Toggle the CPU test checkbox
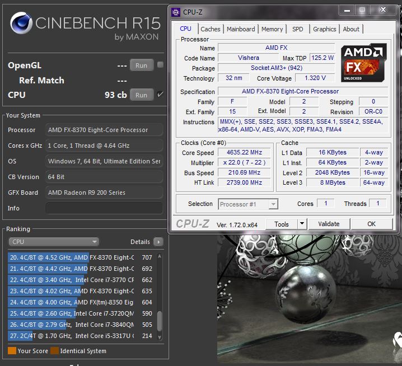 pos(160,94)
